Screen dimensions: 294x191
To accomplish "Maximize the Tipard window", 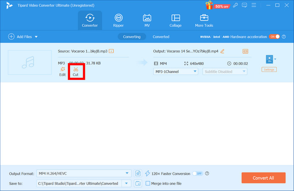I will click(x=277, y=5).
